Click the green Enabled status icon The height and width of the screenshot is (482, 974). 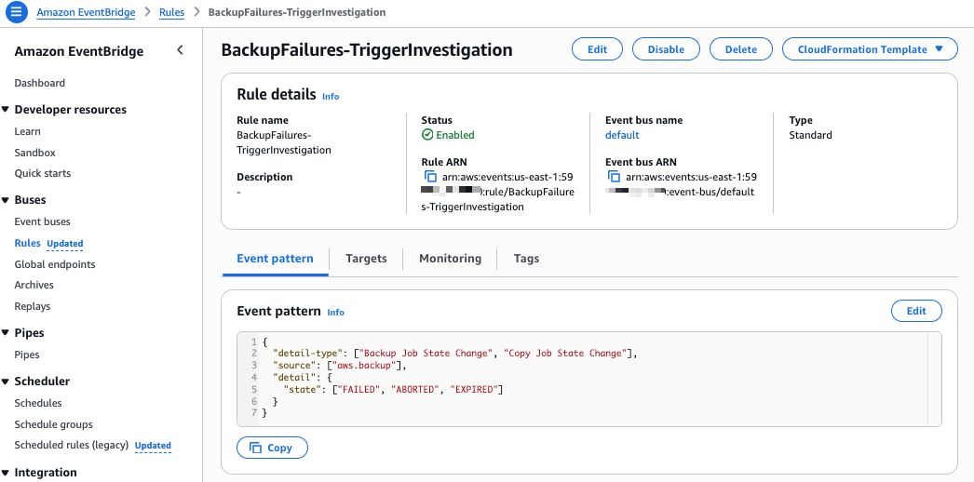click(x=426, y=135)
